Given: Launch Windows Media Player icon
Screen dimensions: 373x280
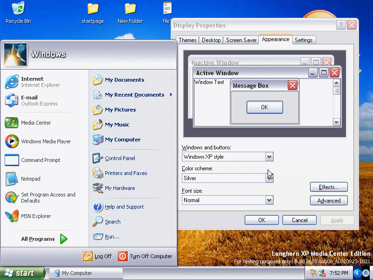Looking at the screenshot, I should tap(12, 141).
